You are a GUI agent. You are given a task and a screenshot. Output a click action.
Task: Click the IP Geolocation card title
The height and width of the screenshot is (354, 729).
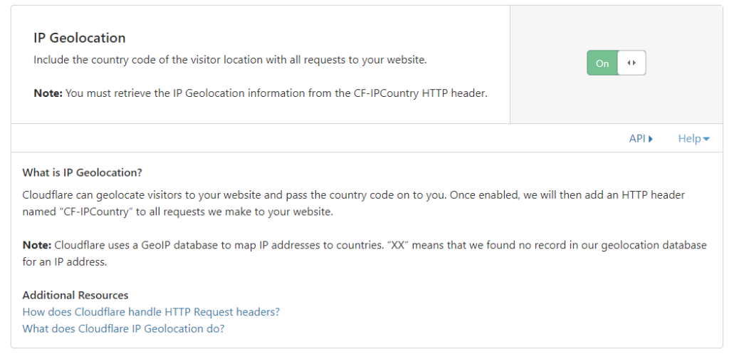coord(80,38)
